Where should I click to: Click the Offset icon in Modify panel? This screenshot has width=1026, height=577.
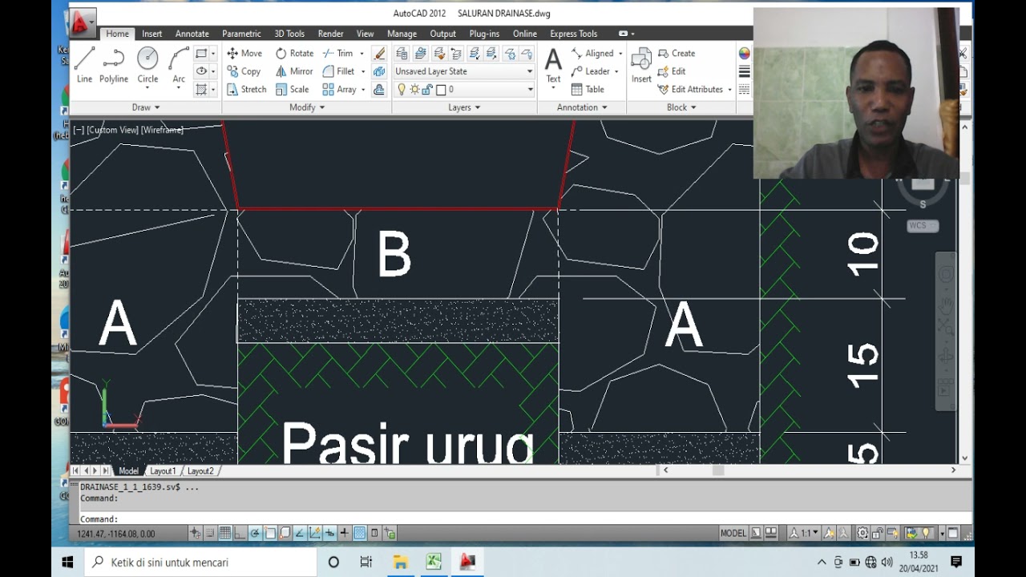379,89
